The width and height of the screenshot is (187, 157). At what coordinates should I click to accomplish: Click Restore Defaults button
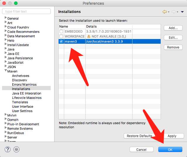pos(140,136)
